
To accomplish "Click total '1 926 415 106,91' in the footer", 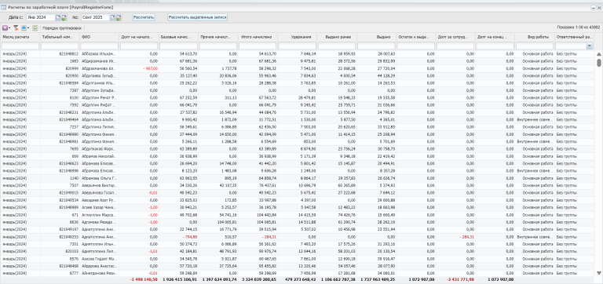I will point(180,280).
